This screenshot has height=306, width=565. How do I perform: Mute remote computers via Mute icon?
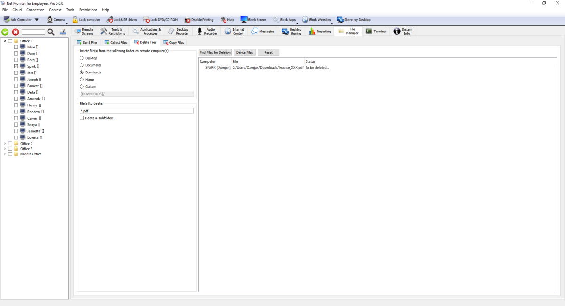224,20
